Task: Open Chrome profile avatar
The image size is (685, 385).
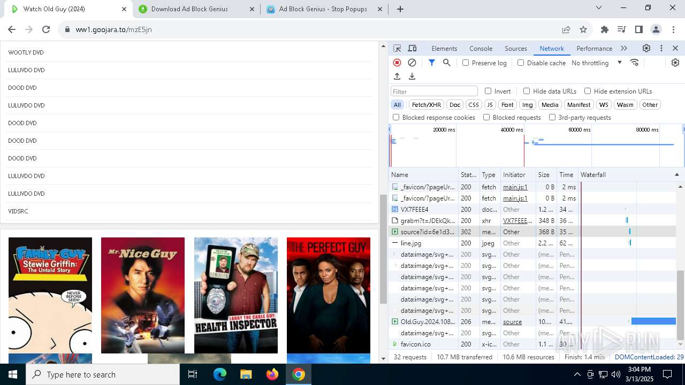Action: click(656, 29)
